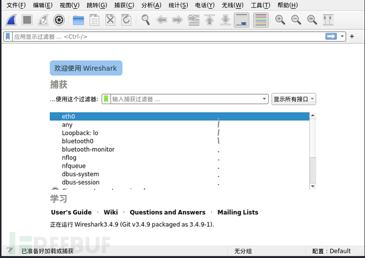The image size is (365, 258).
Task: Click status bar expert info icon
Action: pyautogui.click(x=10, y=251)
